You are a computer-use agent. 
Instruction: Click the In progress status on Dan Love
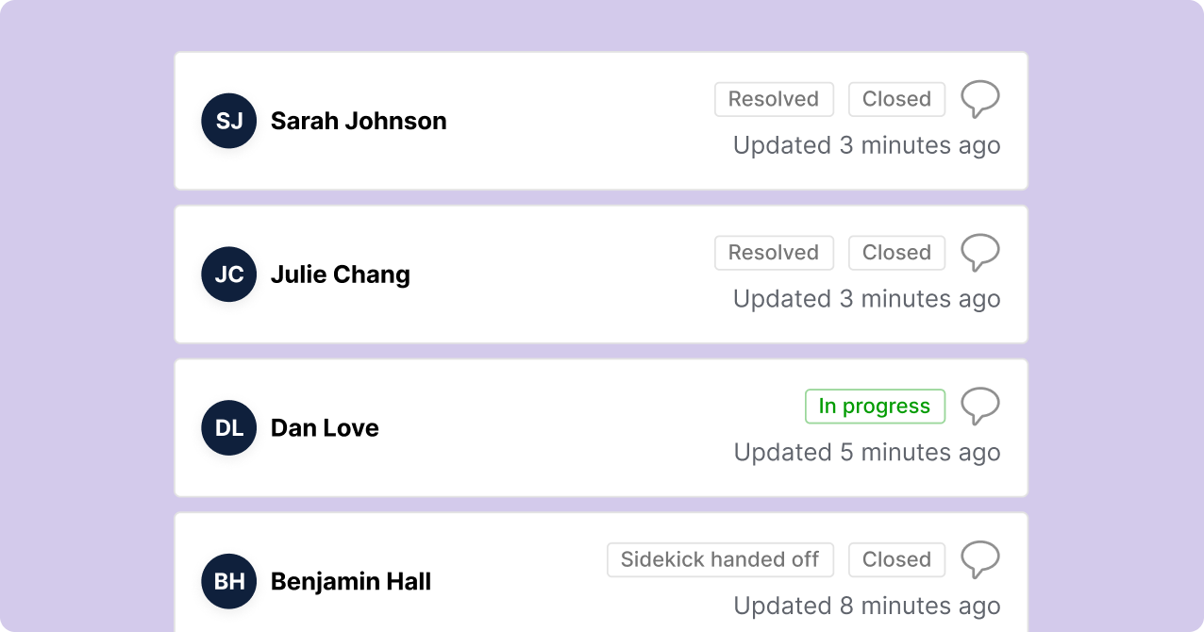(x=875, y=406)
